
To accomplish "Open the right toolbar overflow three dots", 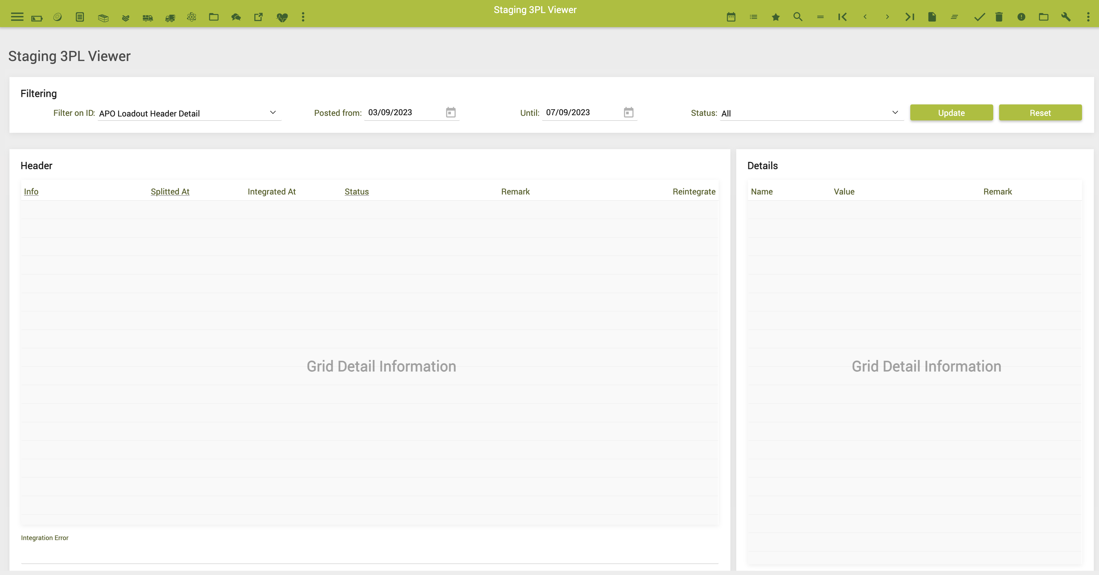I will [x=1088, y=17].
